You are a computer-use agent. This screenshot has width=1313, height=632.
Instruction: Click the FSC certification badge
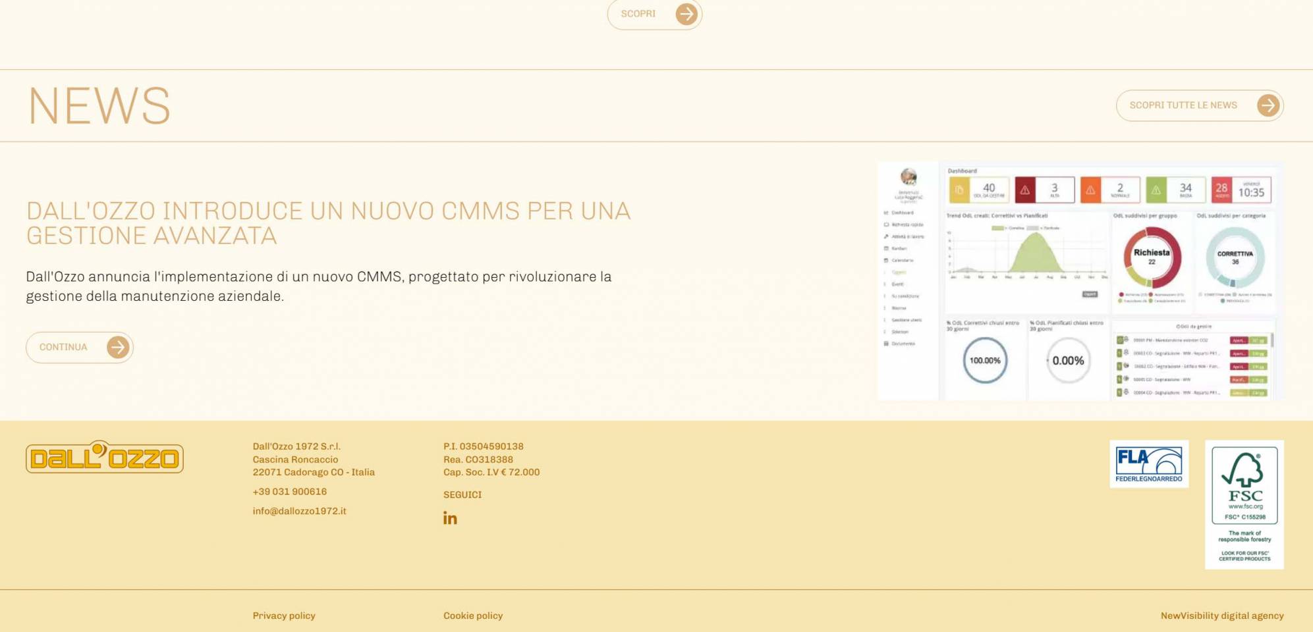(1244, 504)
